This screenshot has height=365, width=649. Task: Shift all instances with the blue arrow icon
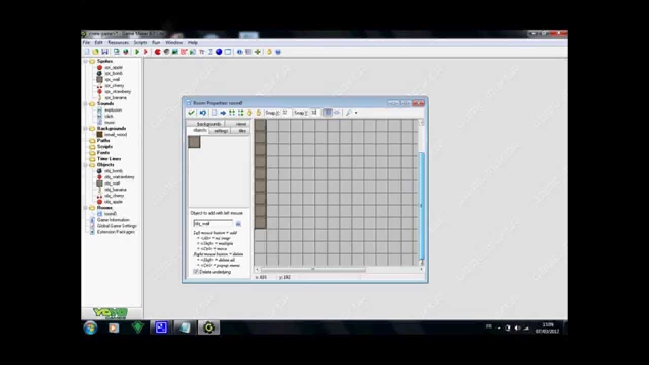[223, 113]
